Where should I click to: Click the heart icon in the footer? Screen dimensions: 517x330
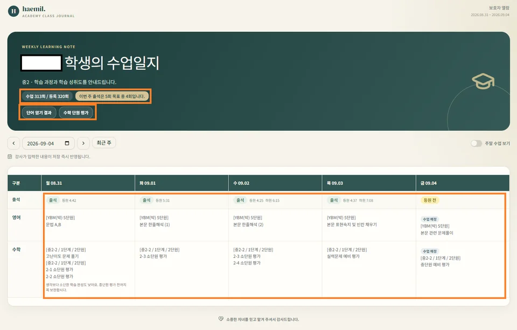click(221, 319)
